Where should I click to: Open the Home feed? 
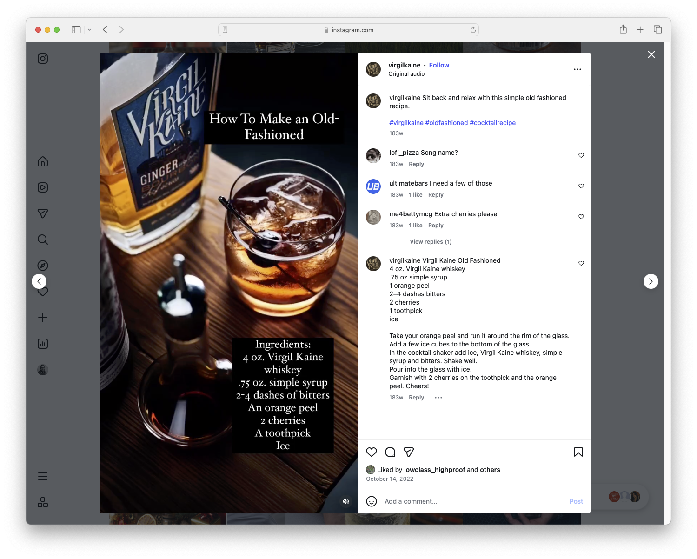(42, 161)
